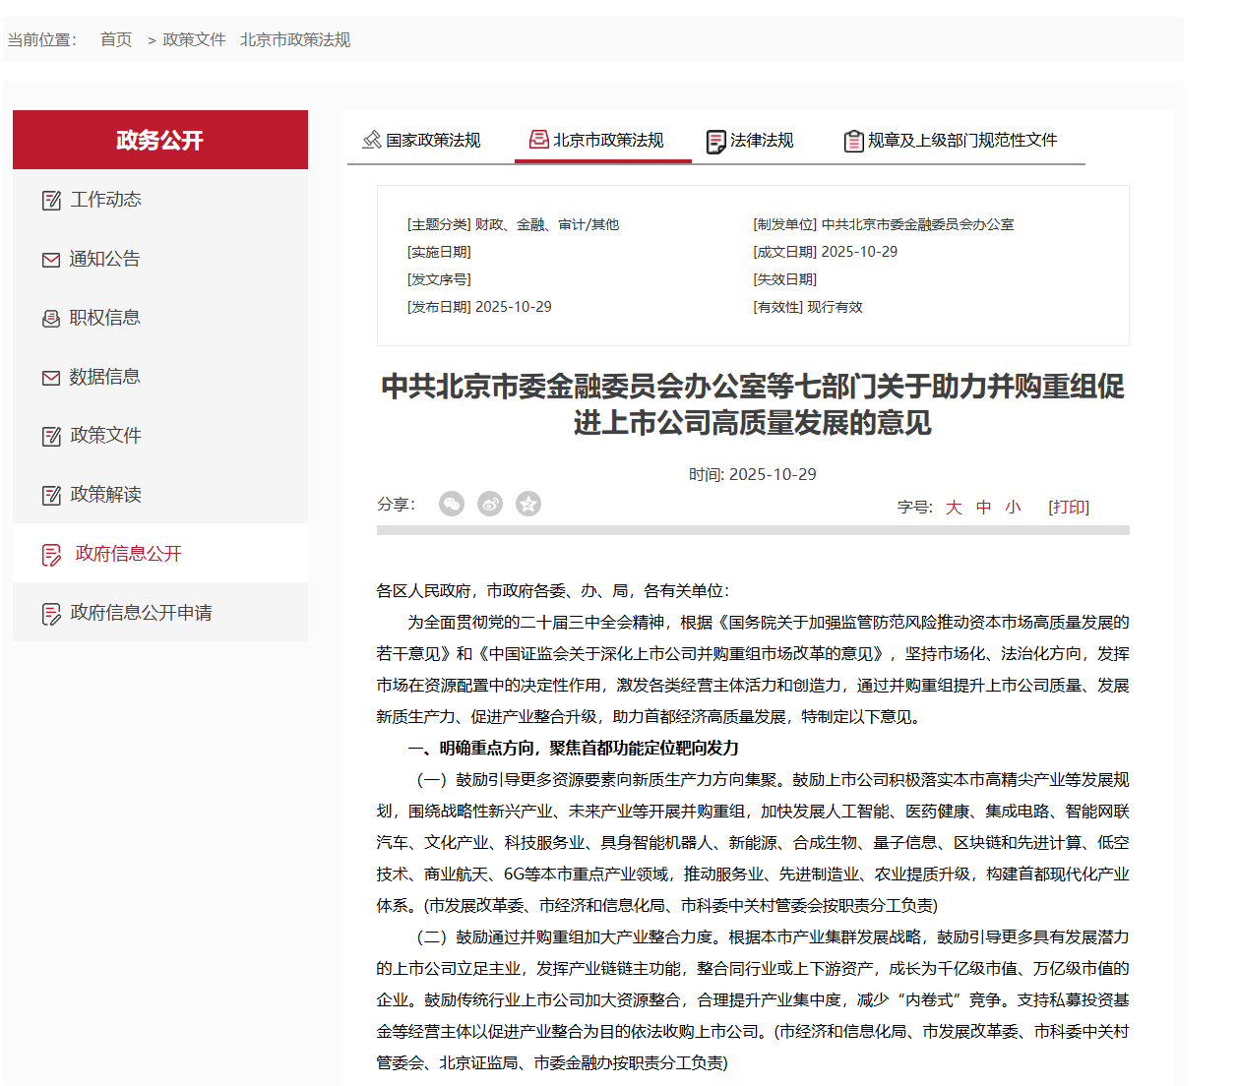Set font size to 中
The width and height of the screenshot is (1239, 1086).
coord(983,508)
